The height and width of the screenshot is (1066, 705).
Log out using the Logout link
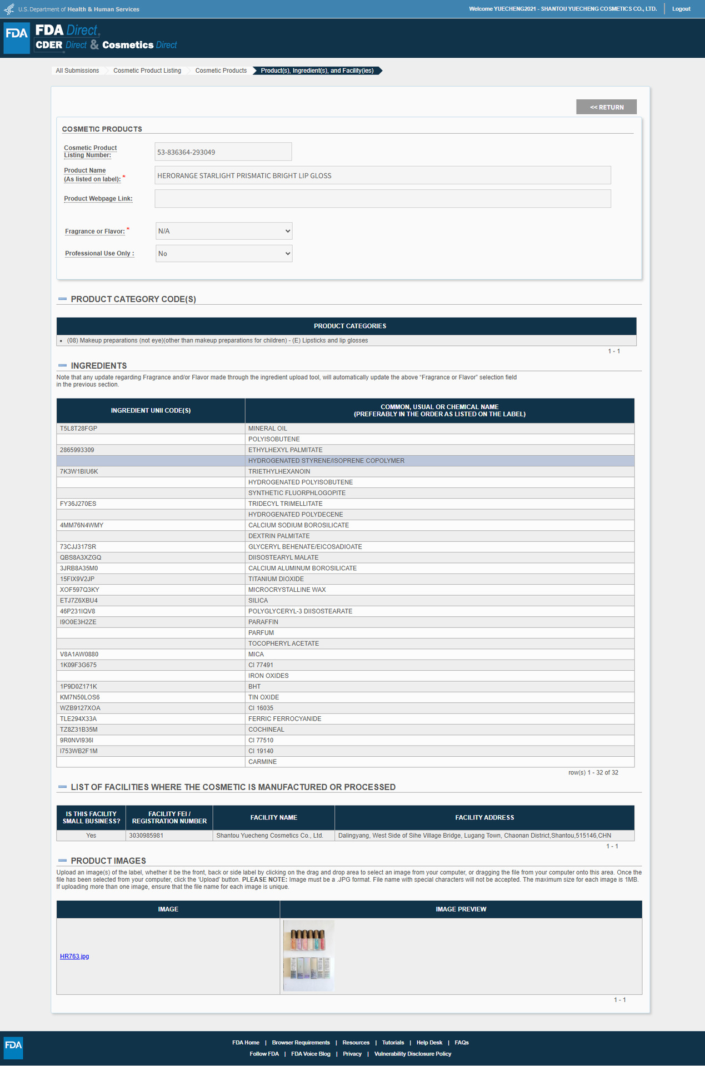point(681,9)
